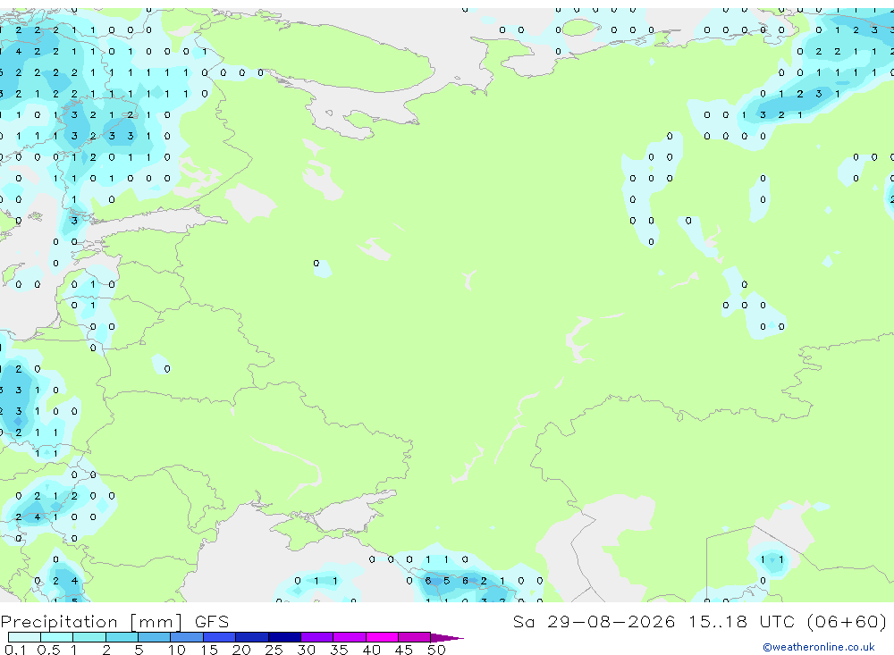The image size is (894, 655).
Task: Click legend label '45'
Action: 404,650
